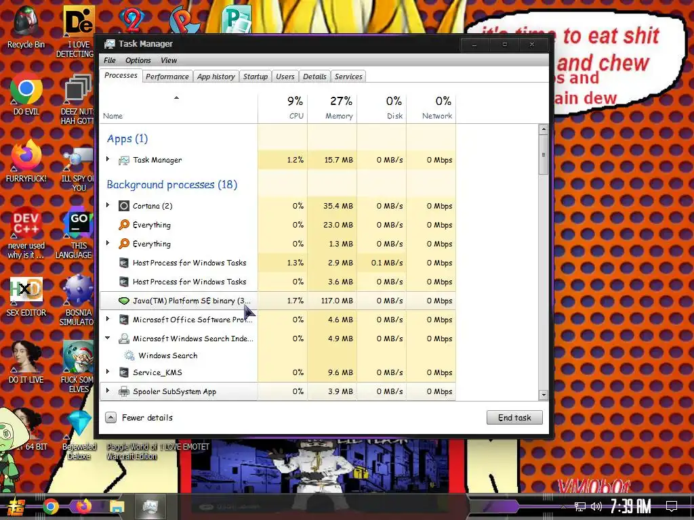Sort processes by CPU column header

click(x=283, y=108)
